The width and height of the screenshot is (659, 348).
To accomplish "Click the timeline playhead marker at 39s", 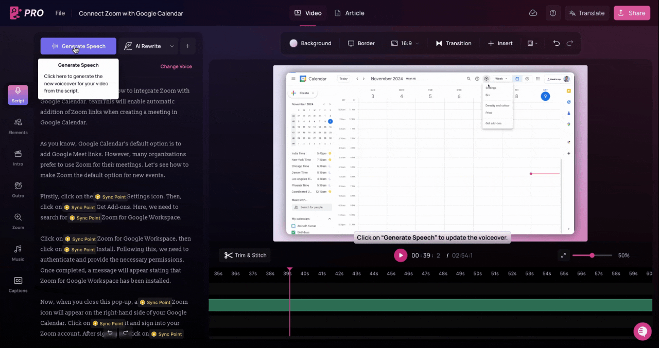I will [x=289, y=269].
